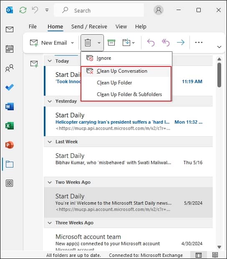Select the Welcome to Microsoft Start Daily email
This screenshot has height=259, width=227.
point(128,202)
